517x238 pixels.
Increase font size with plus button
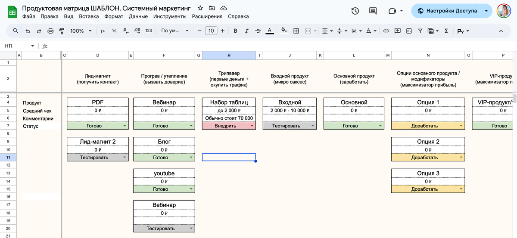(222, 31)
